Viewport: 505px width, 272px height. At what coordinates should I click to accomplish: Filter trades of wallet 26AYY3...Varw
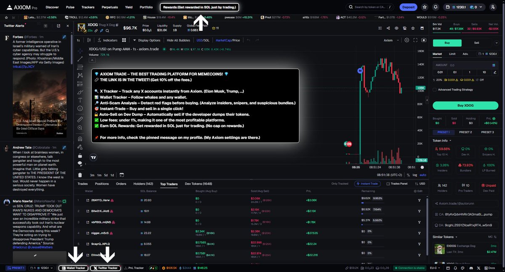[419, 200]
